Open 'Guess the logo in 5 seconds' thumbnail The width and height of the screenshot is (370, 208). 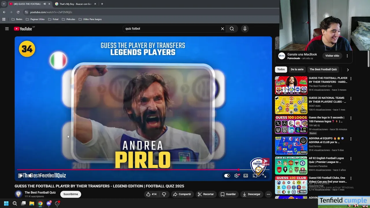tap(291, 125)
